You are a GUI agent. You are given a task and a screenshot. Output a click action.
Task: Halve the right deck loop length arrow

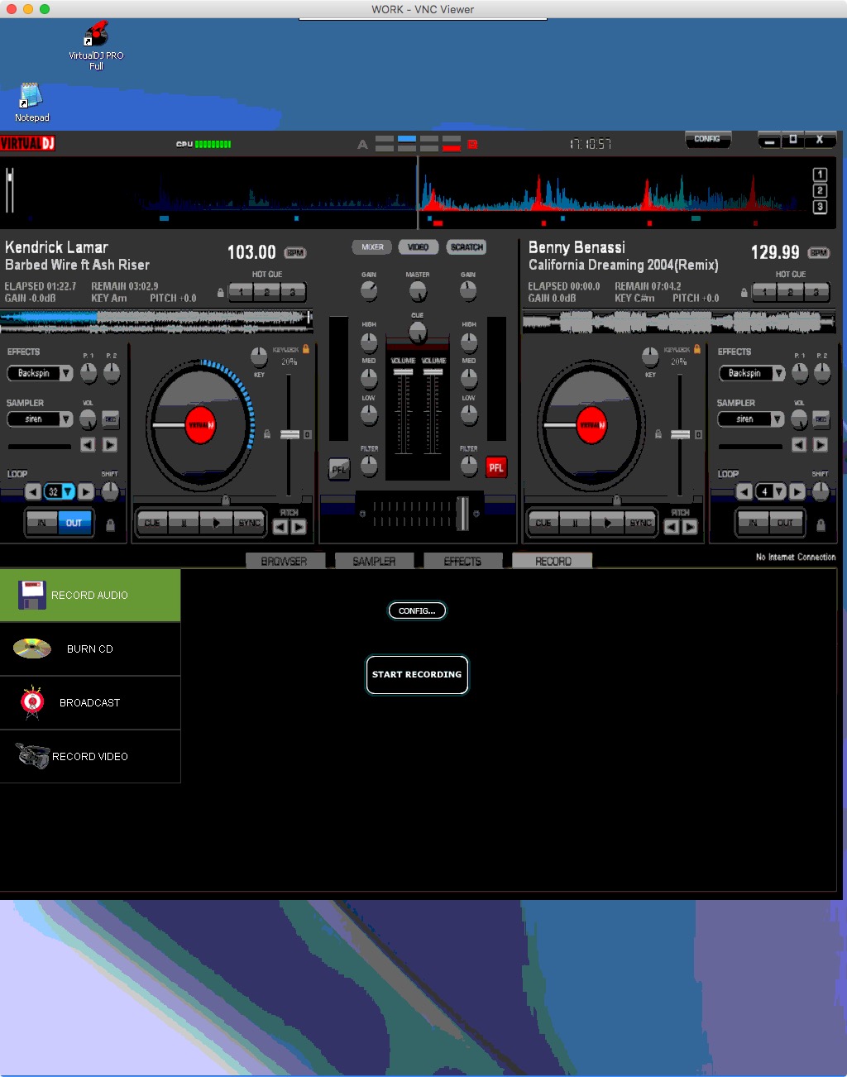coord(744,491)
